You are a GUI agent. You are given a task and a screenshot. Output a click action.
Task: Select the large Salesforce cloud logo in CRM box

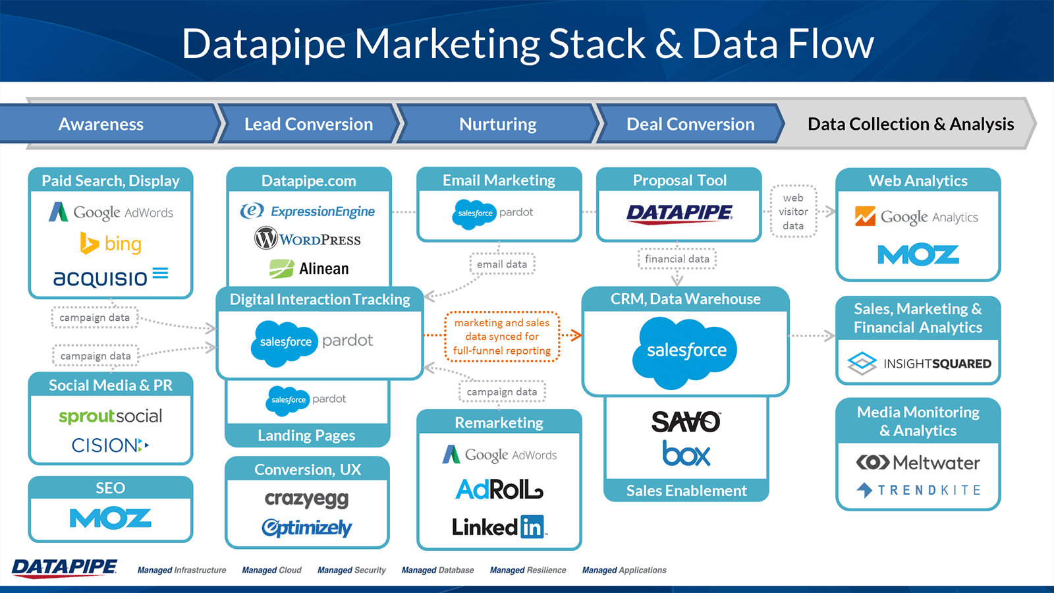coord(685,352)
